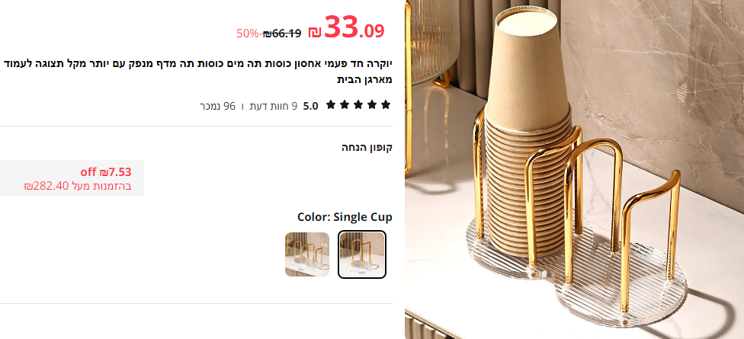Click the קופון הנחה coupon heading

[367, 148]
